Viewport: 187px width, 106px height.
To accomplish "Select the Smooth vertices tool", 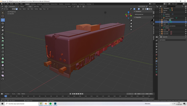I will point(3,65).
